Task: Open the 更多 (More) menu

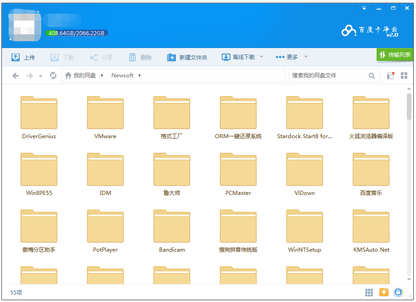Action: [286, 57]
